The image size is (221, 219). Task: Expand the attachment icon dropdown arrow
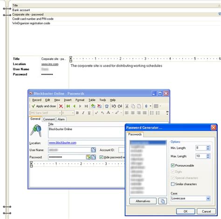151,106
